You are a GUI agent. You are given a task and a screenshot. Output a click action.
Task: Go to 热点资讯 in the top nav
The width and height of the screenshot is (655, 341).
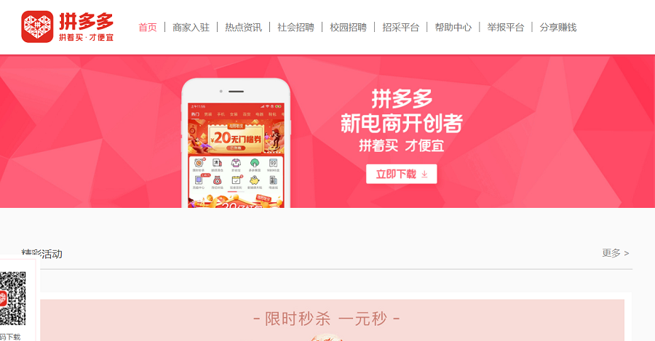point(244,28)
